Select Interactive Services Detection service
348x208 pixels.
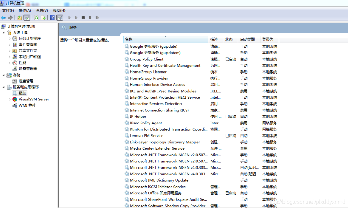tap(156, 104)
